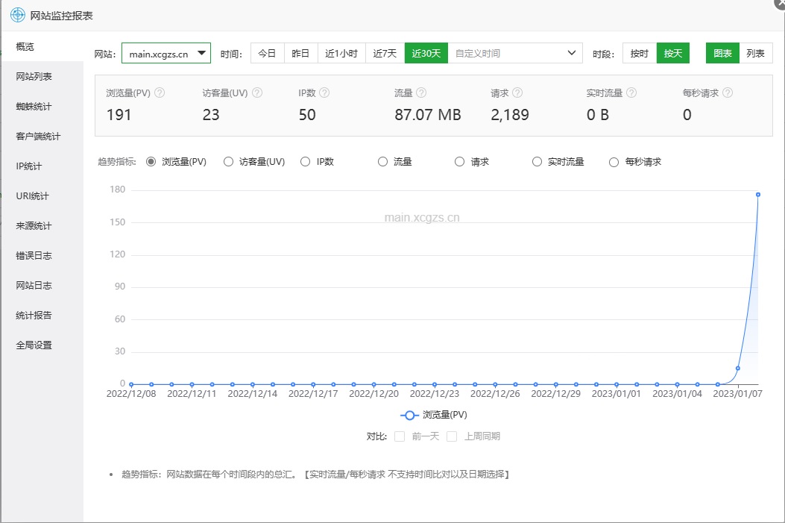Click the chart point near value 15
The height and width of the screenshot is (523, 785).
click(x=737, y=369)
